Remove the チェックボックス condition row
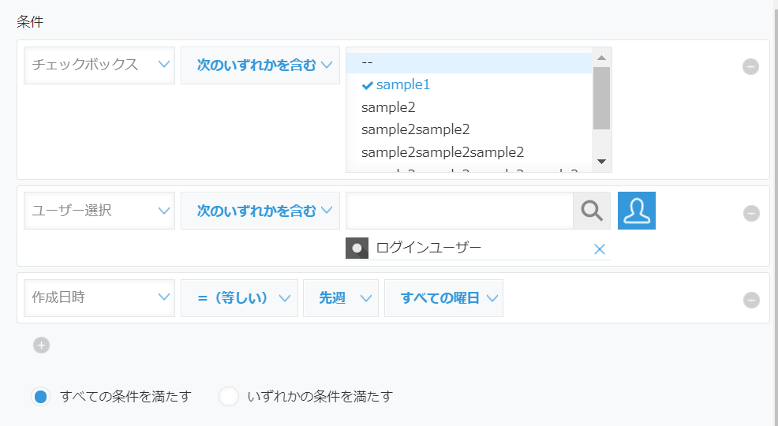778x426 pixels. pos(750,66)
